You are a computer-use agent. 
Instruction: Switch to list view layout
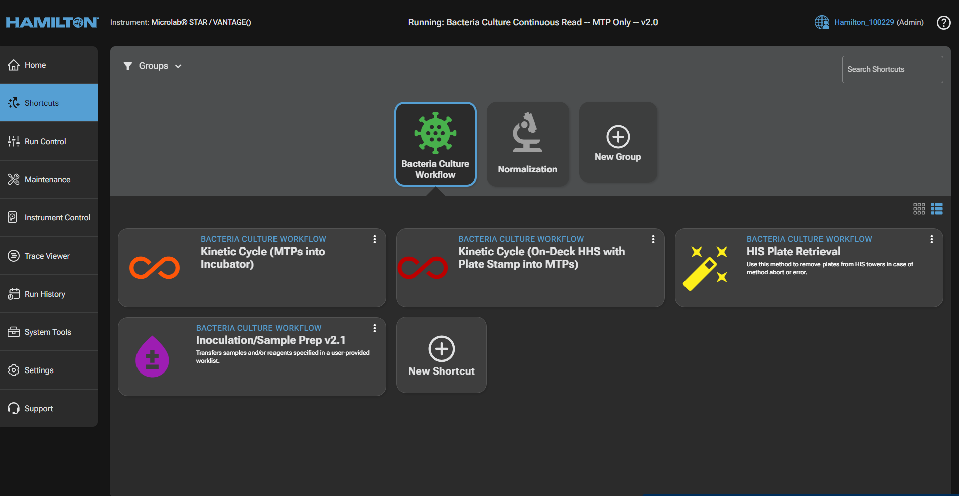click(936, 209)
